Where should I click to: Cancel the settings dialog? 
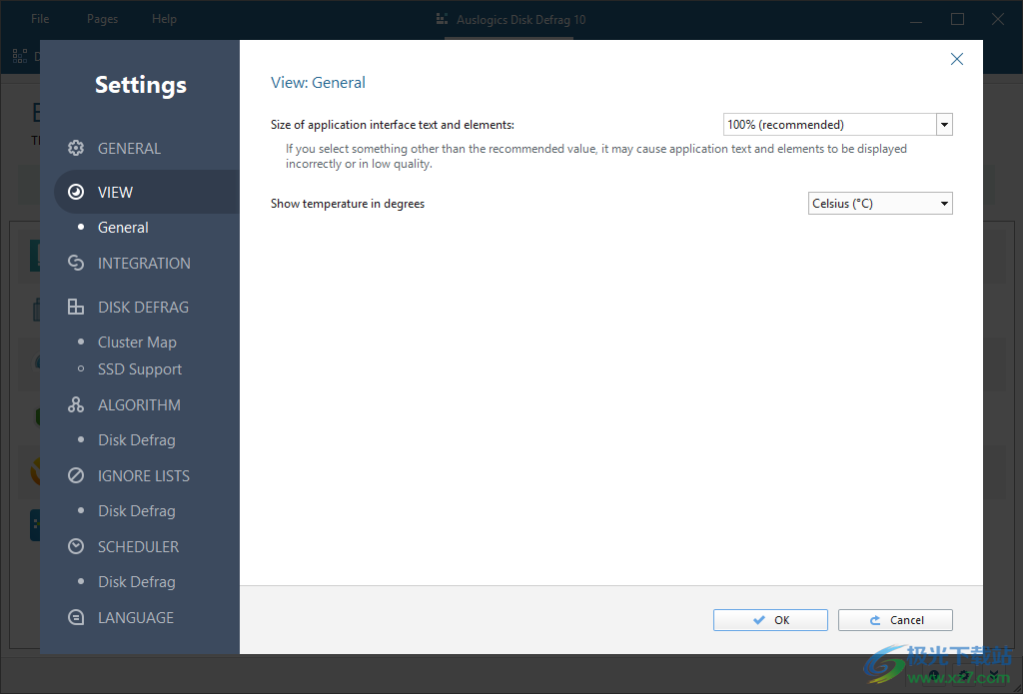click(x=895, y=620)
